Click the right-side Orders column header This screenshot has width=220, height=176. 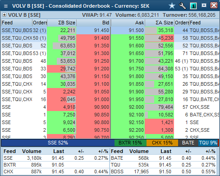click(182, 23)
